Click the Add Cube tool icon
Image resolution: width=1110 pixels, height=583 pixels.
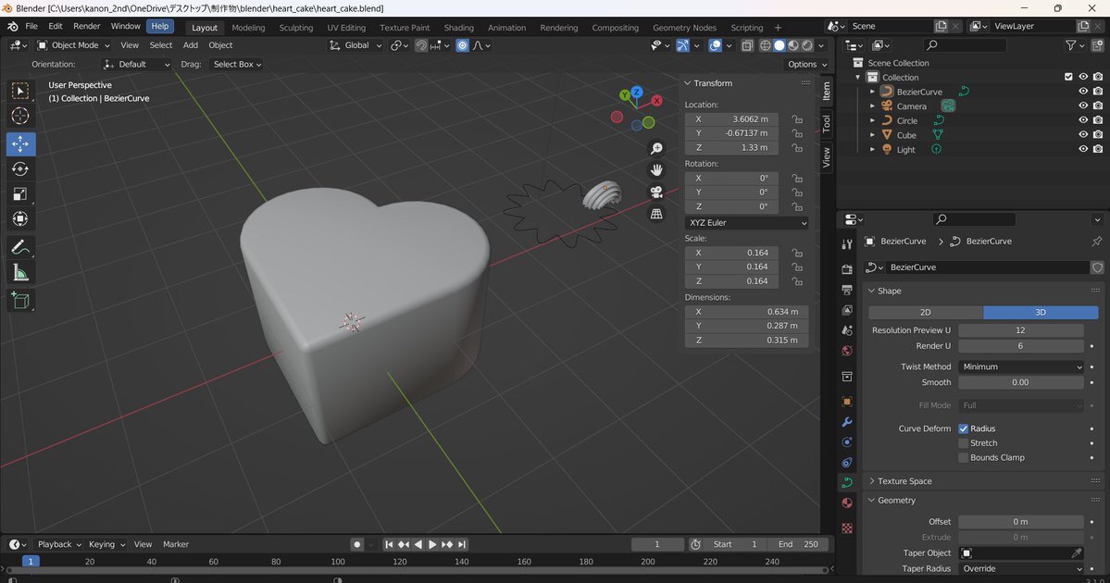click(20, 300)
